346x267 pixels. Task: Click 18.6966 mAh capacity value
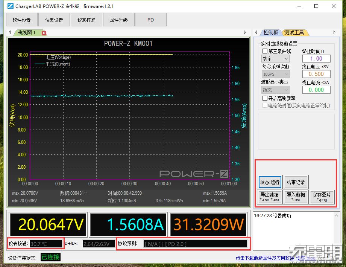click(x=72, y=201)
